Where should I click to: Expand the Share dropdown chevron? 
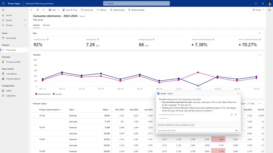point(263,10)
